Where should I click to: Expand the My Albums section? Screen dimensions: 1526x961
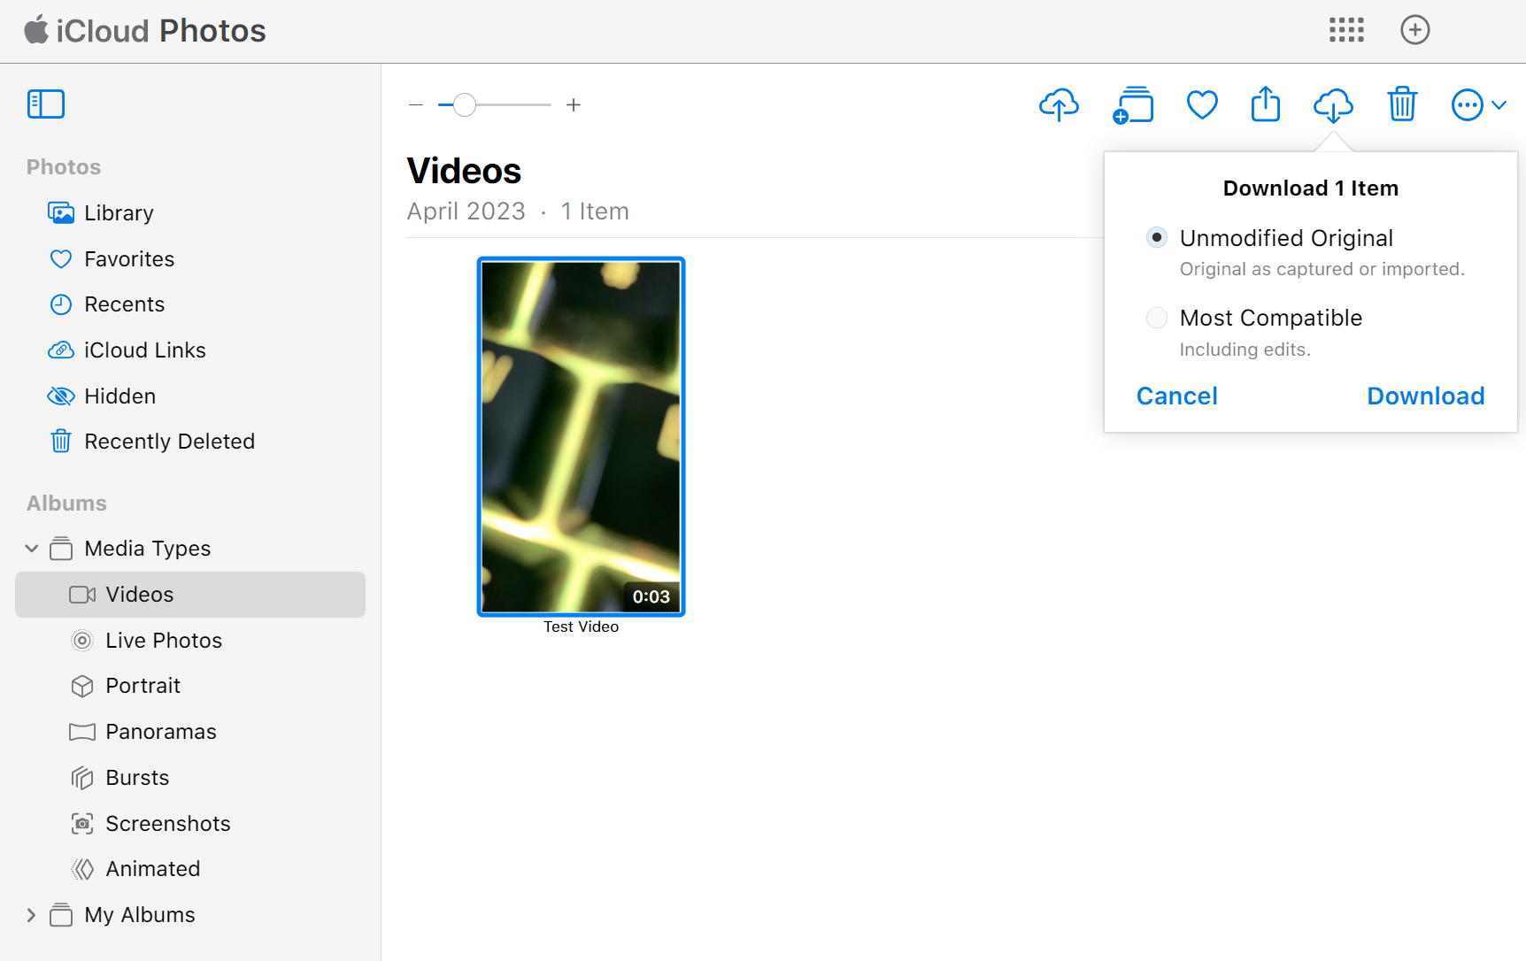pos(31,914)
